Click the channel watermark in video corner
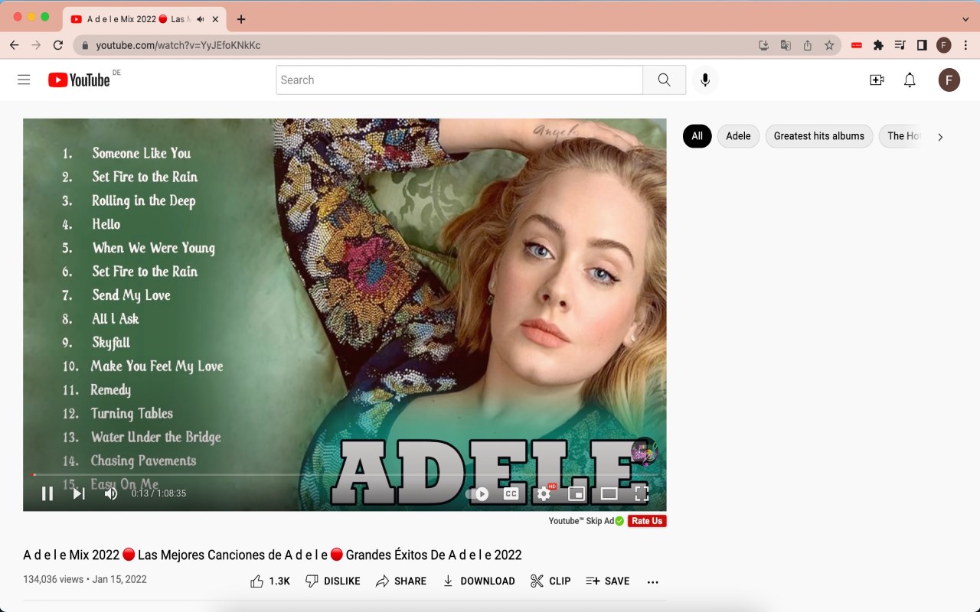The width and height of the screenshot is (980, 612). point(645,451)
